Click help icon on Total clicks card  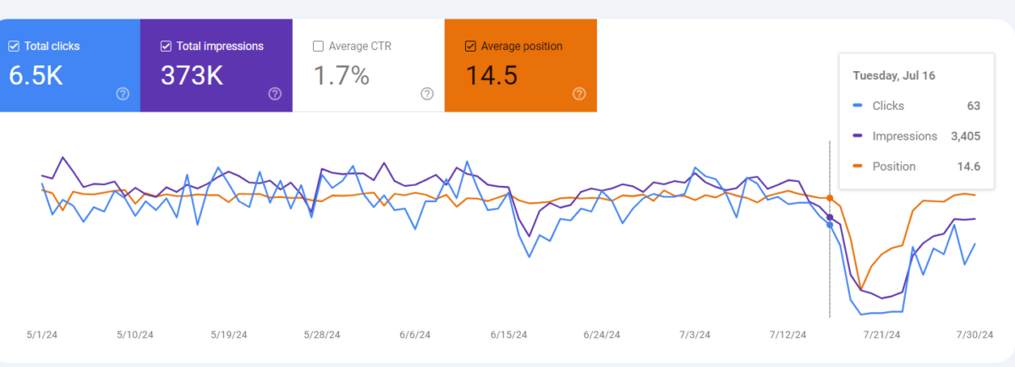tap(122, 94)
